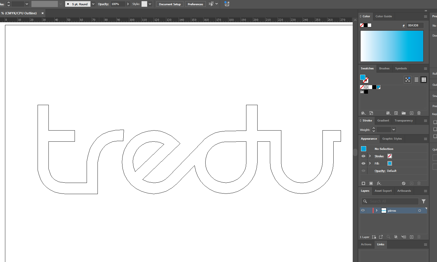Delete swatch using trash icon in Swatches
The image size is (437, 262).
(x=419, y=113)
